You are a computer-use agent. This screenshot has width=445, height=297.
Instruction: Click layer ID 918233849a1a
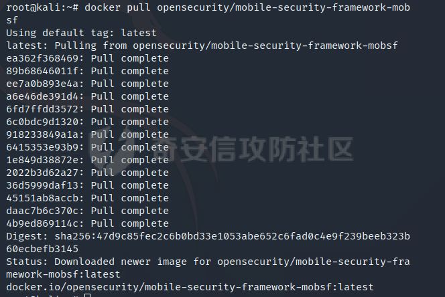tap(42, 134)
